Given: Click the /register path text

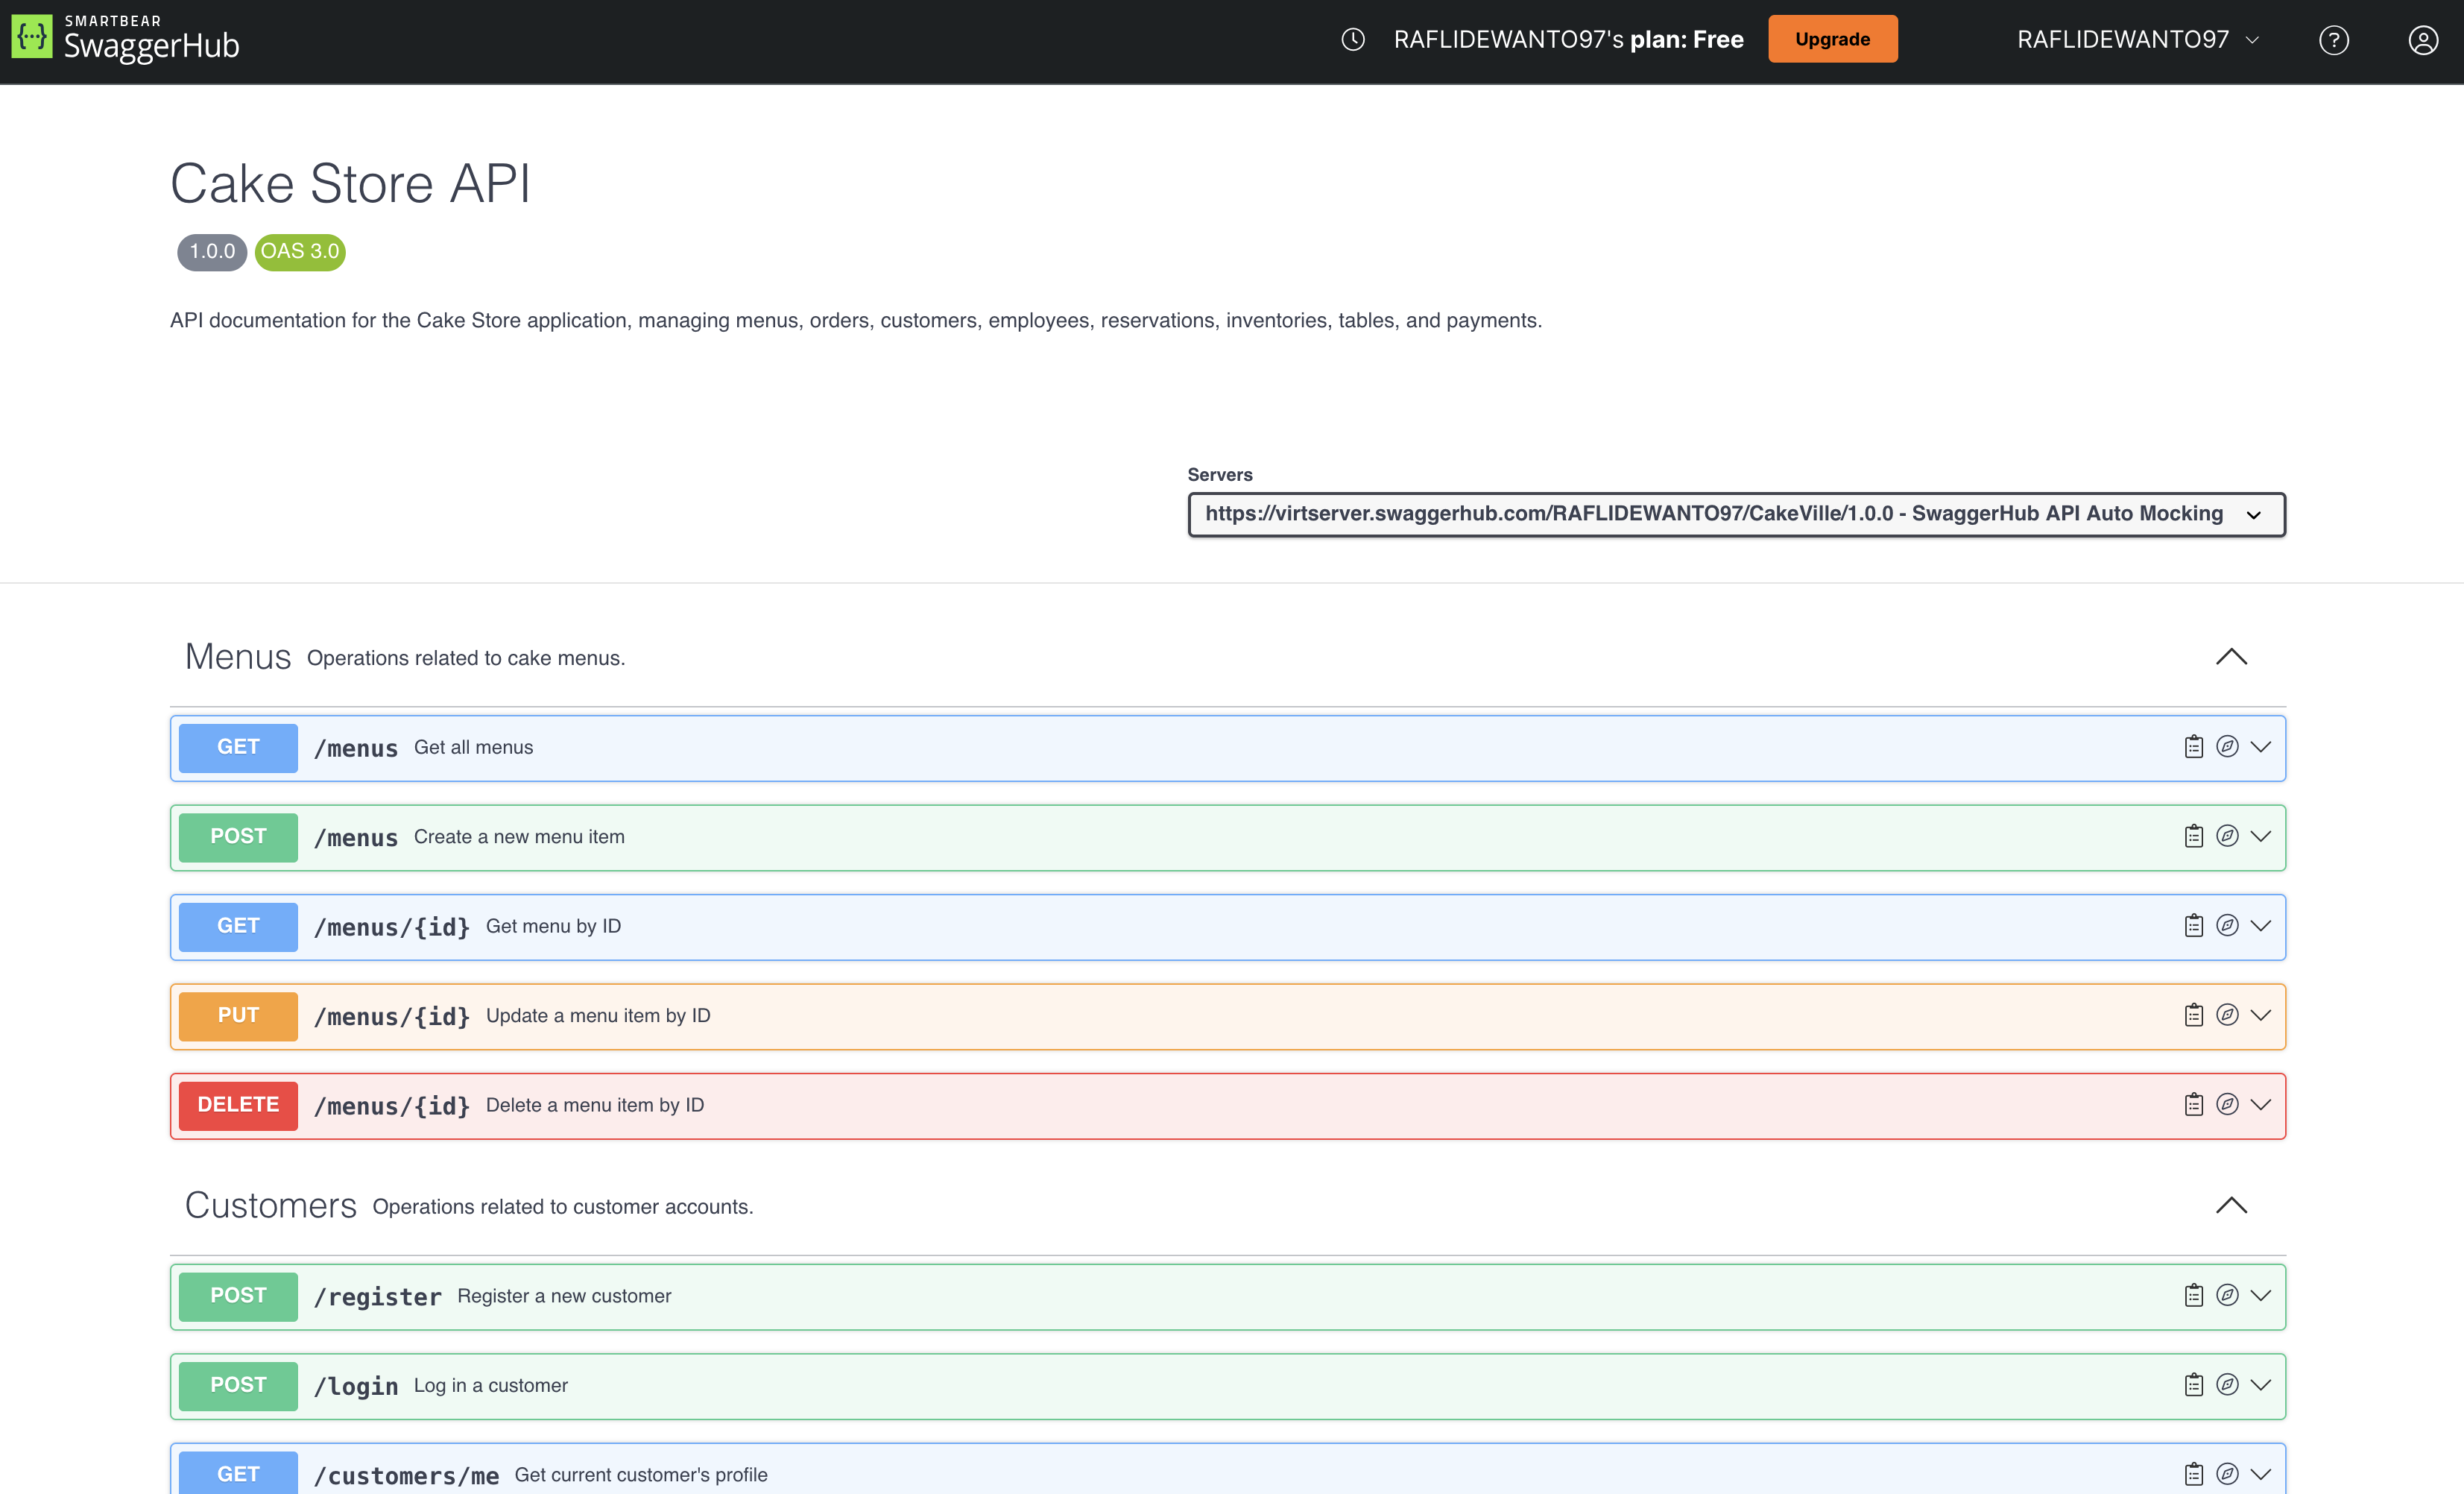Looking at the screenshot, I should pos(377,1297).
